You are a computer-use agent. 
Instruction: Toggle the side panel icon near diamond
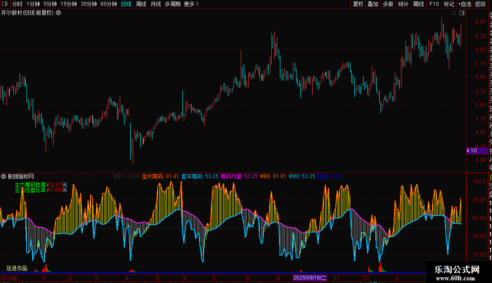click(x=462, y=13)
